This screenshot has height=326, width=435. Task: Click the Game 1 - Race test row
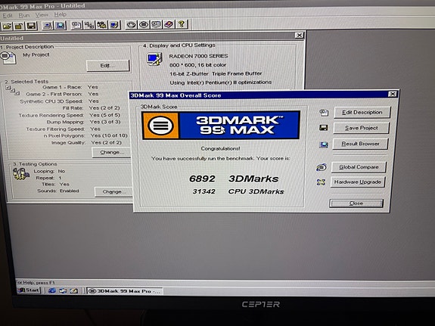coord(70,87)
